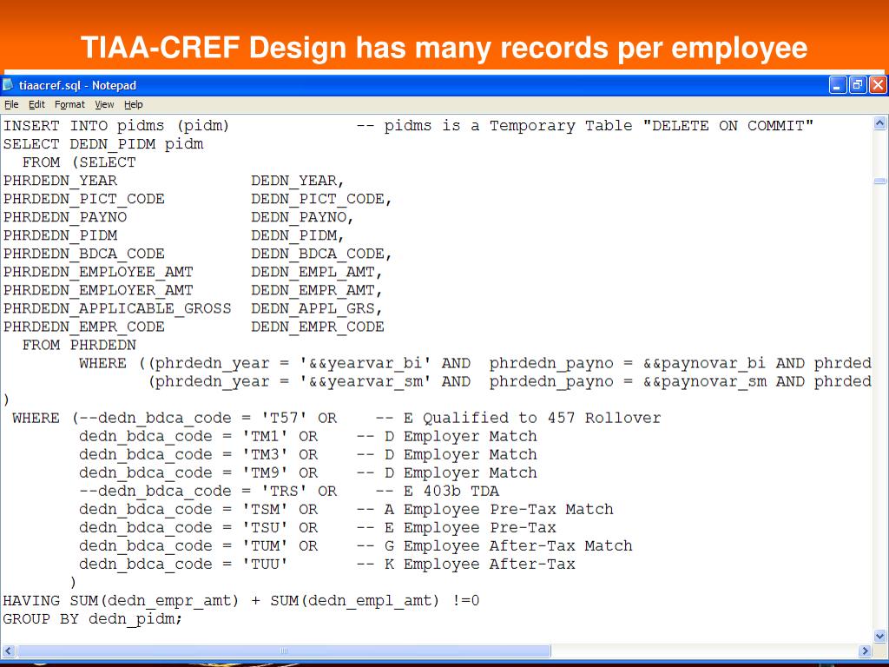
Task: Click the 'FROM PHRDEDN' line
Action: (x=79, y=345)
